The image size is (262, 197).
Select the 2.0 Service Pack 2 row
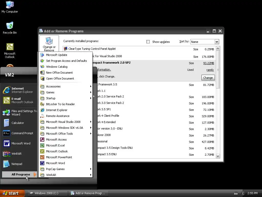[x=139, y=97]
